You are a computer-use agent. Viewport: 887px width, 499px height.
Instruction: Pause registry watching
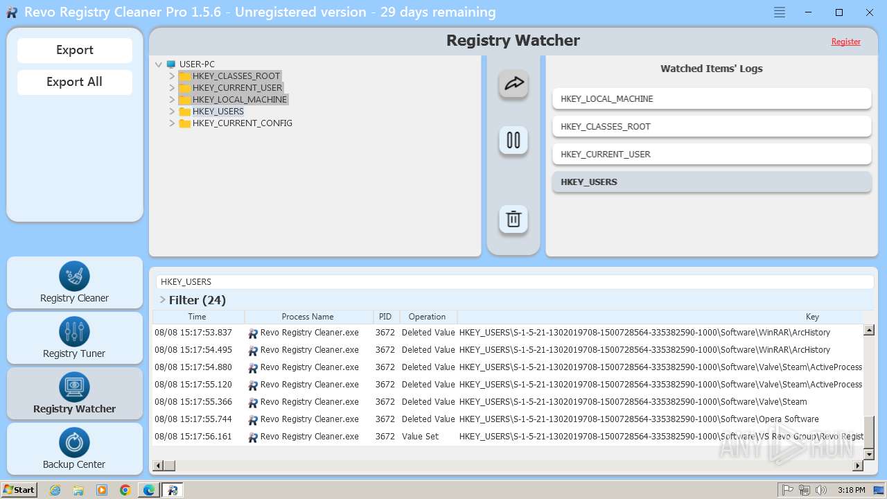[513, 140]
